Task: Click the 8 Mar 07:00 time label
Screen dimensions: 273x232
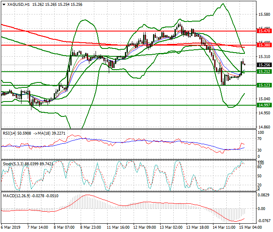Action: [64, 227]
